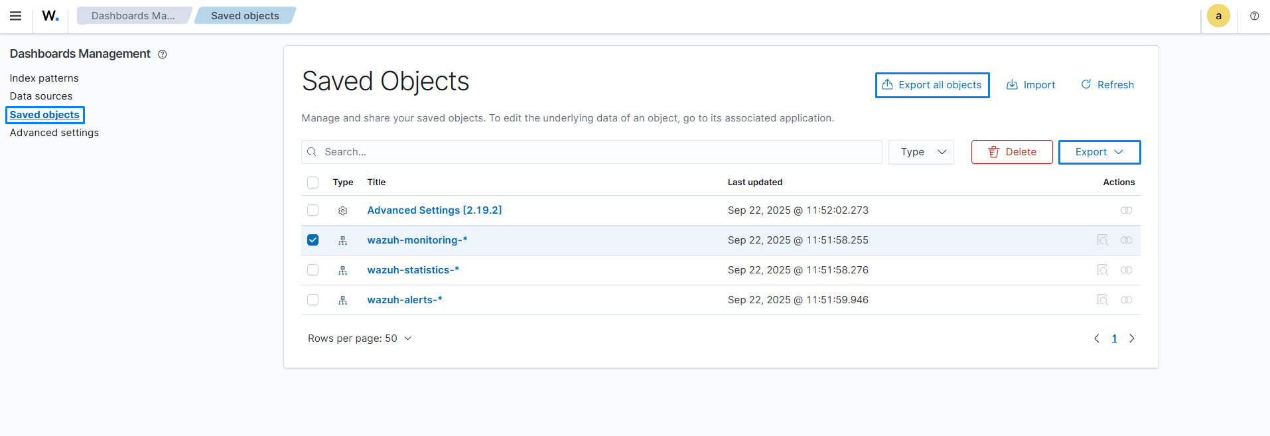
Task: Click the Export all objects button
Action: coord(932,85)
